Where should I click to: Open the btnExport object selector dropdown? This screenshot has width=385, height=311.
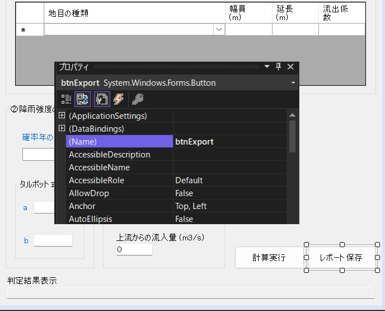[x=293, y=83]
